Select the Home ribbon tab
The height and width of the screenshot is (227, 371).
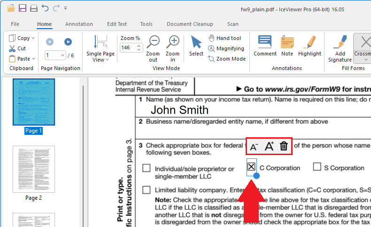click(45, 24)
